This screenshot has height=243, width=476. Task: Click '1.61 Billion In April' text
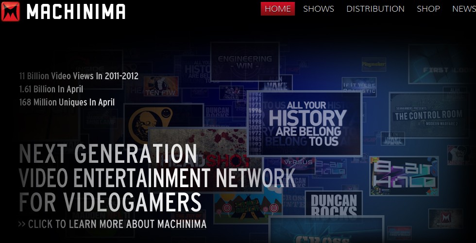tap(51, 89)
